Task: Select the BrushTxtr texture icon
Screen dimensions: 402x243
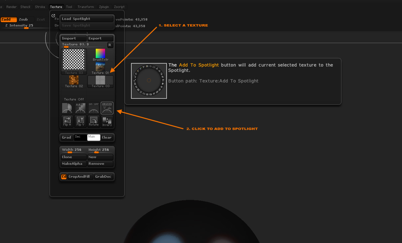Action: tap(100, 53)
